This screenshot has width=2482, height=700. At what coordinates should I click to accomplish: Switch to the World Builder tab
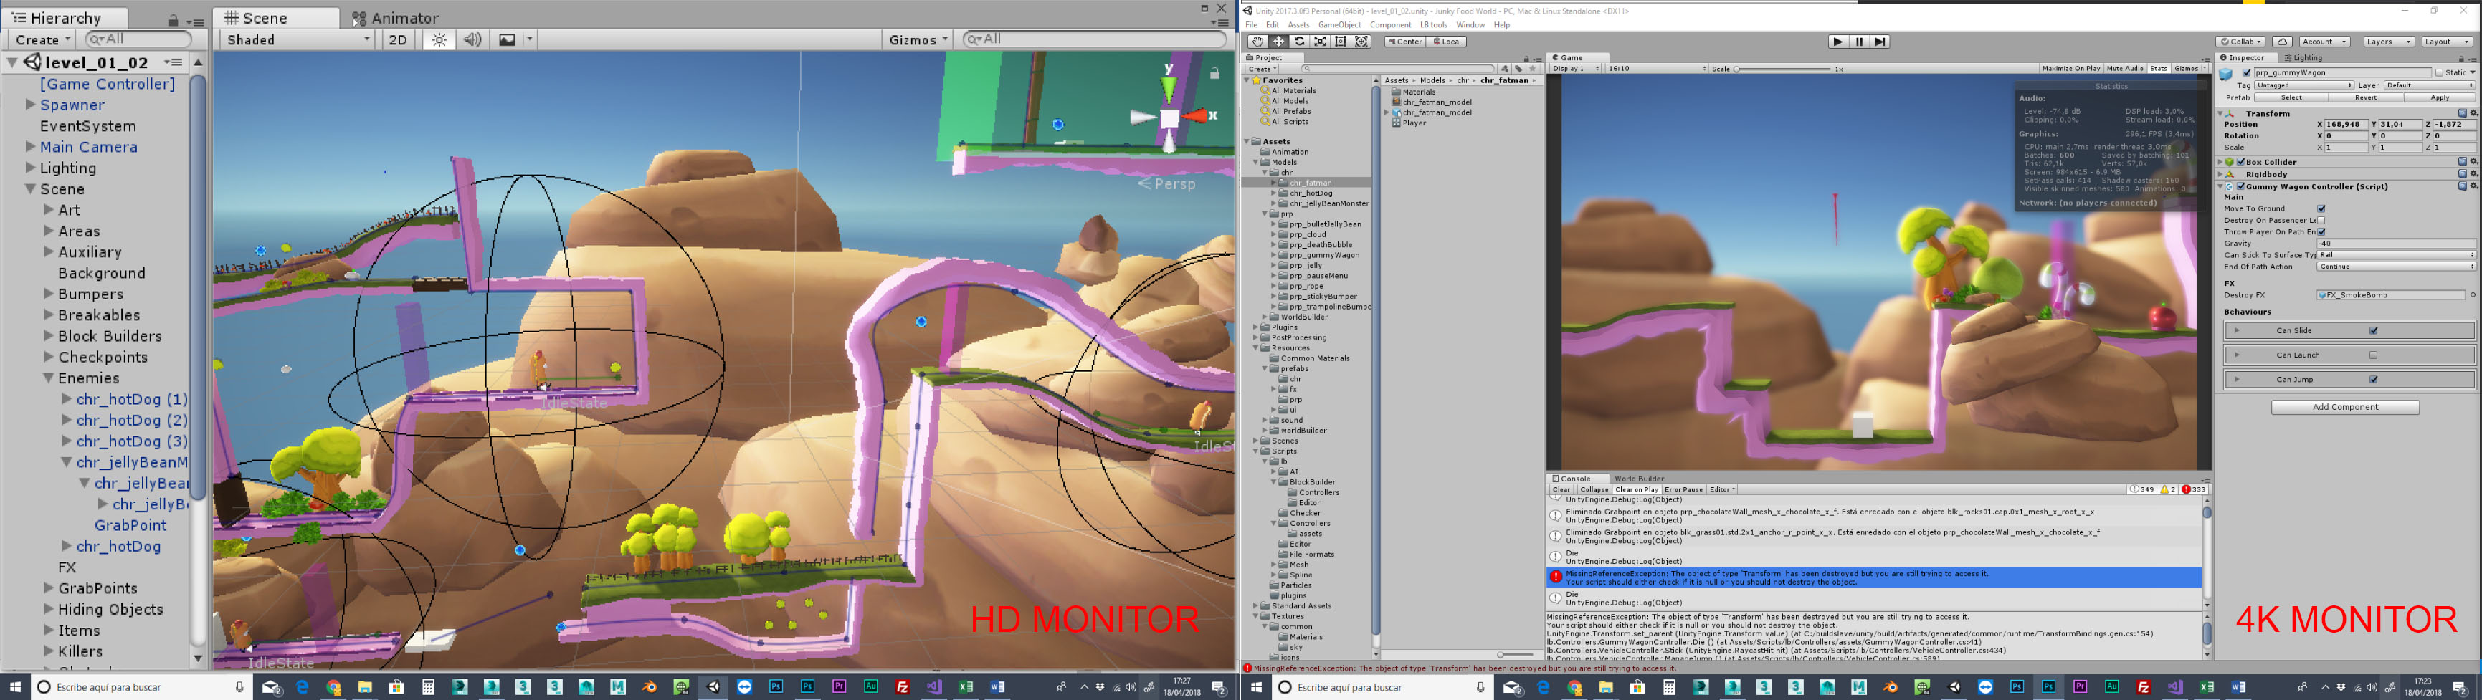point(1638,479)
